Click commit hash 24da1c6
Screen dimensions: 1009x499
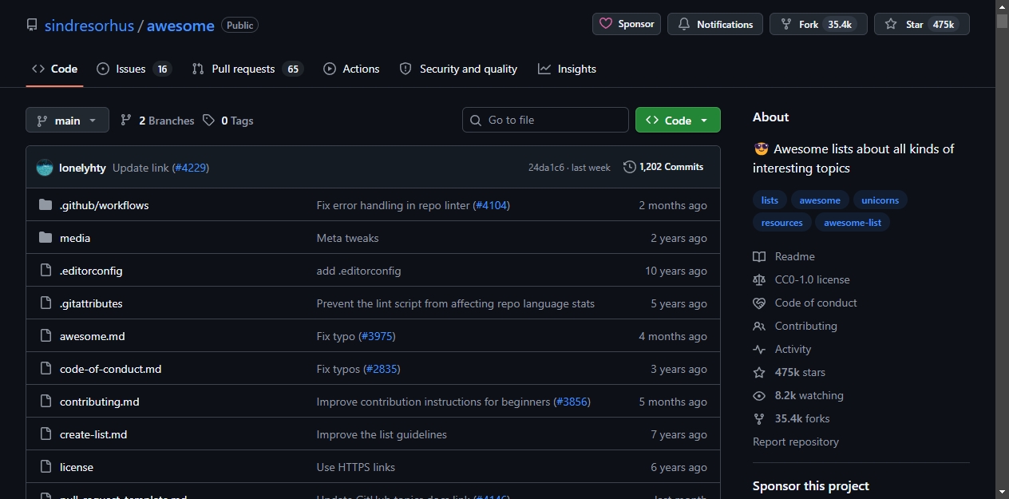point(546,168)
